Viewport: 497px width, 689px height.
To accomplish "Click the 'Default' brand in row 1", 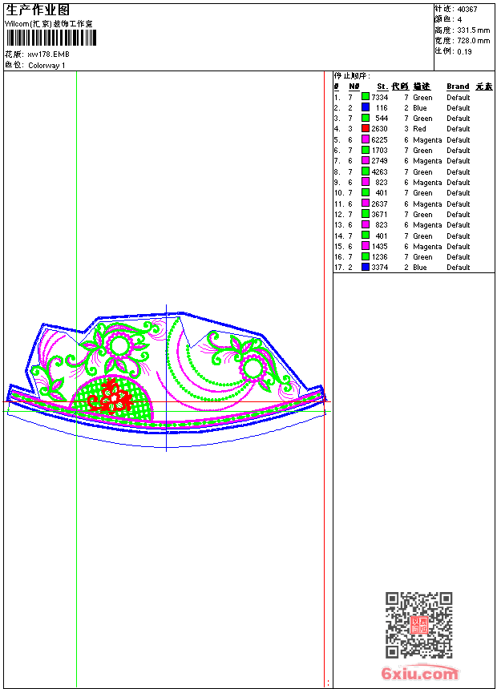I will pos(459,97).
